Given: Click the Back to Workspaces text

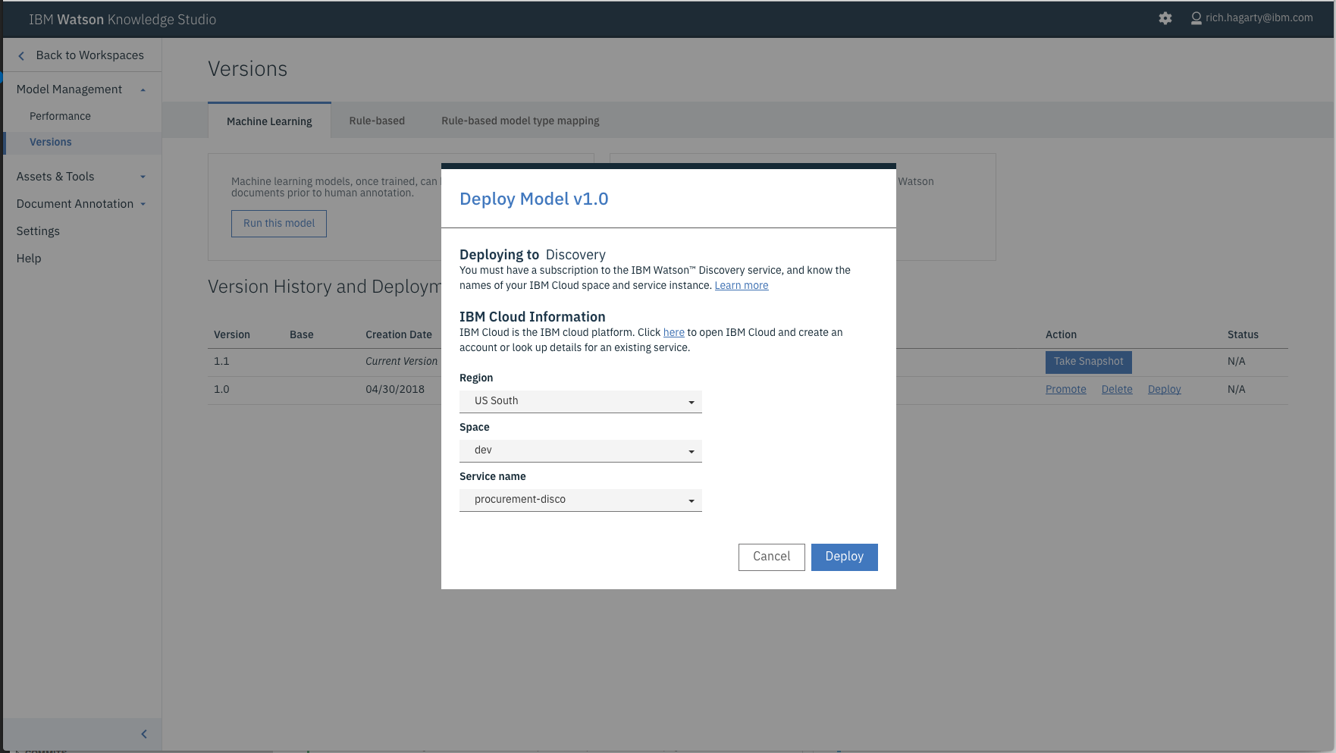Looking at the screenshot, I should pyautogui.click(x=89, y=55).
